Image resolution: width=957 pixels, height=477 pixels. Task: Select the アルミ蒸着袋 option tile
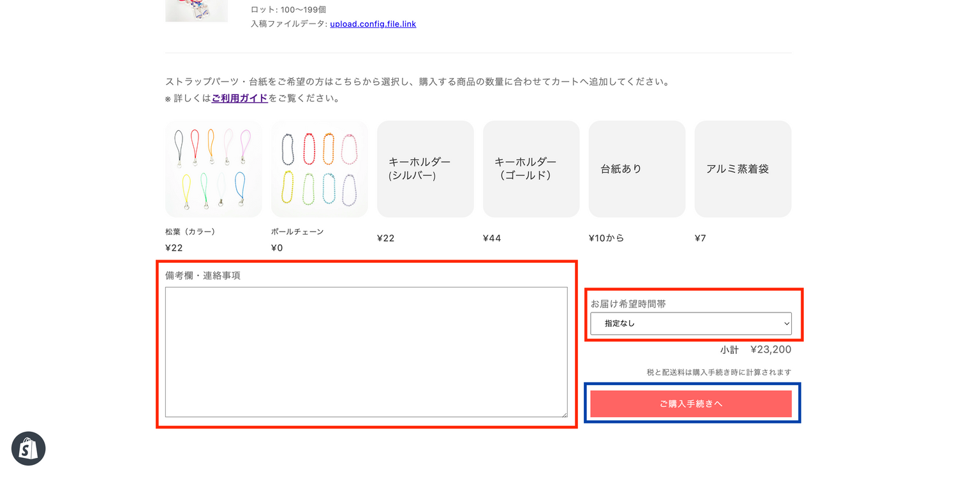pyautogui.click(x=743, y=169)
